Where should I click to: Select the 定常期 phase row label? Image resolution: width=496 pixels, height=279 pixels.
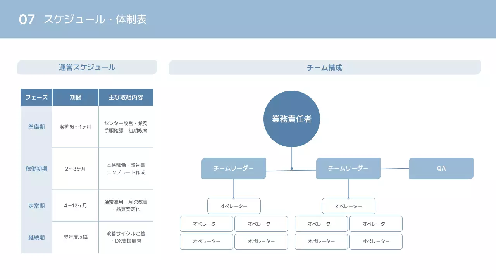(x=36, y=206)
